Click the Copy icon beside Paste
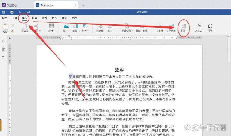231x136 pixels. [x=13, y=25]
